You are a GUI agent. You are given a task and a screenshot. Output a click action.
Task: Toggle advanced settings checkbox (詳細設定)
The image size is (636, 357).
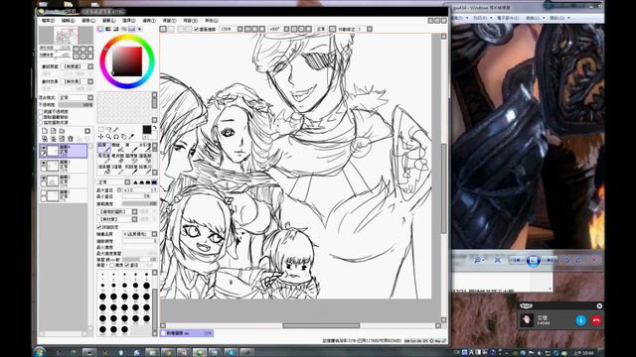pyautogui.click(x=99, y=227)
